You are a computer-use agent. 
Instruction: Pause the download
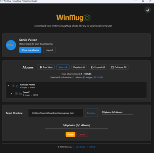(70, 134)
